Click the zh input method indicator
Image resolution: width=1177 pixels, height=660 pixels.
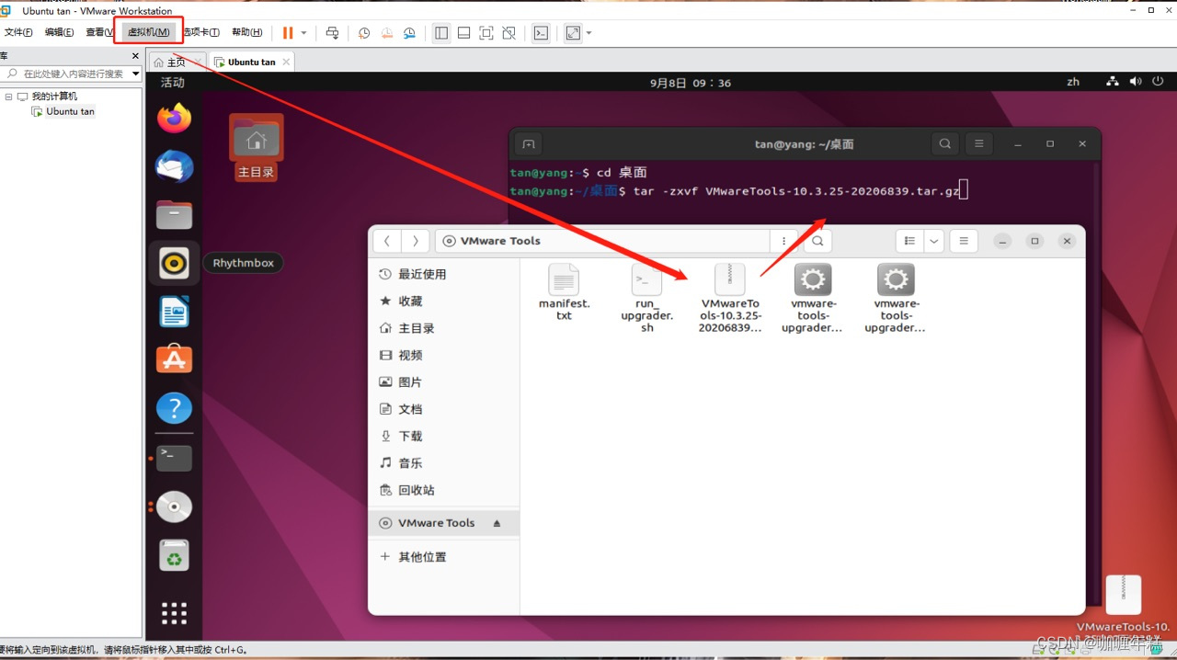tap(1073, 82)
